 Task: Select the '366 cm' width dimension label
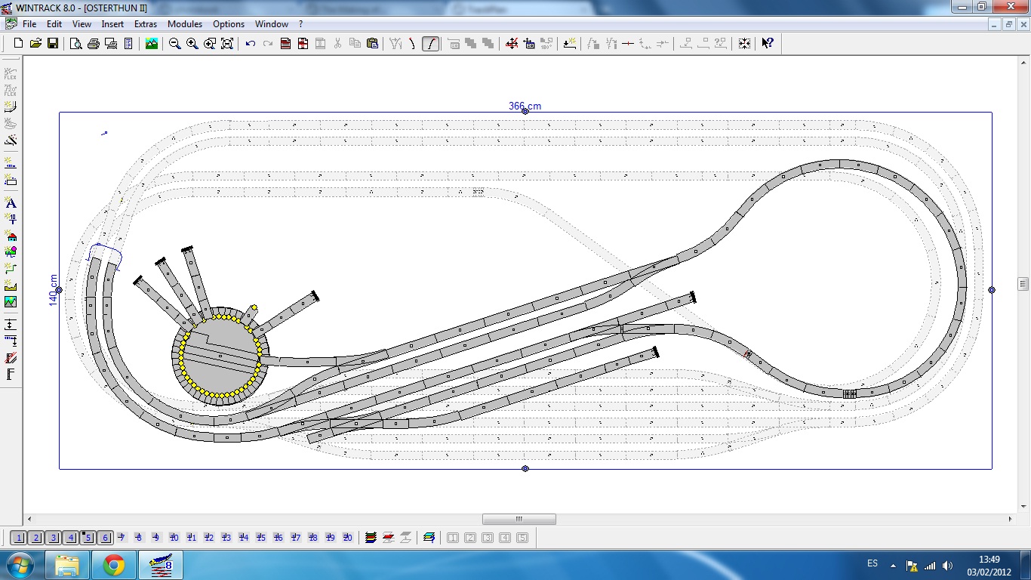click(x=525, y=106)
